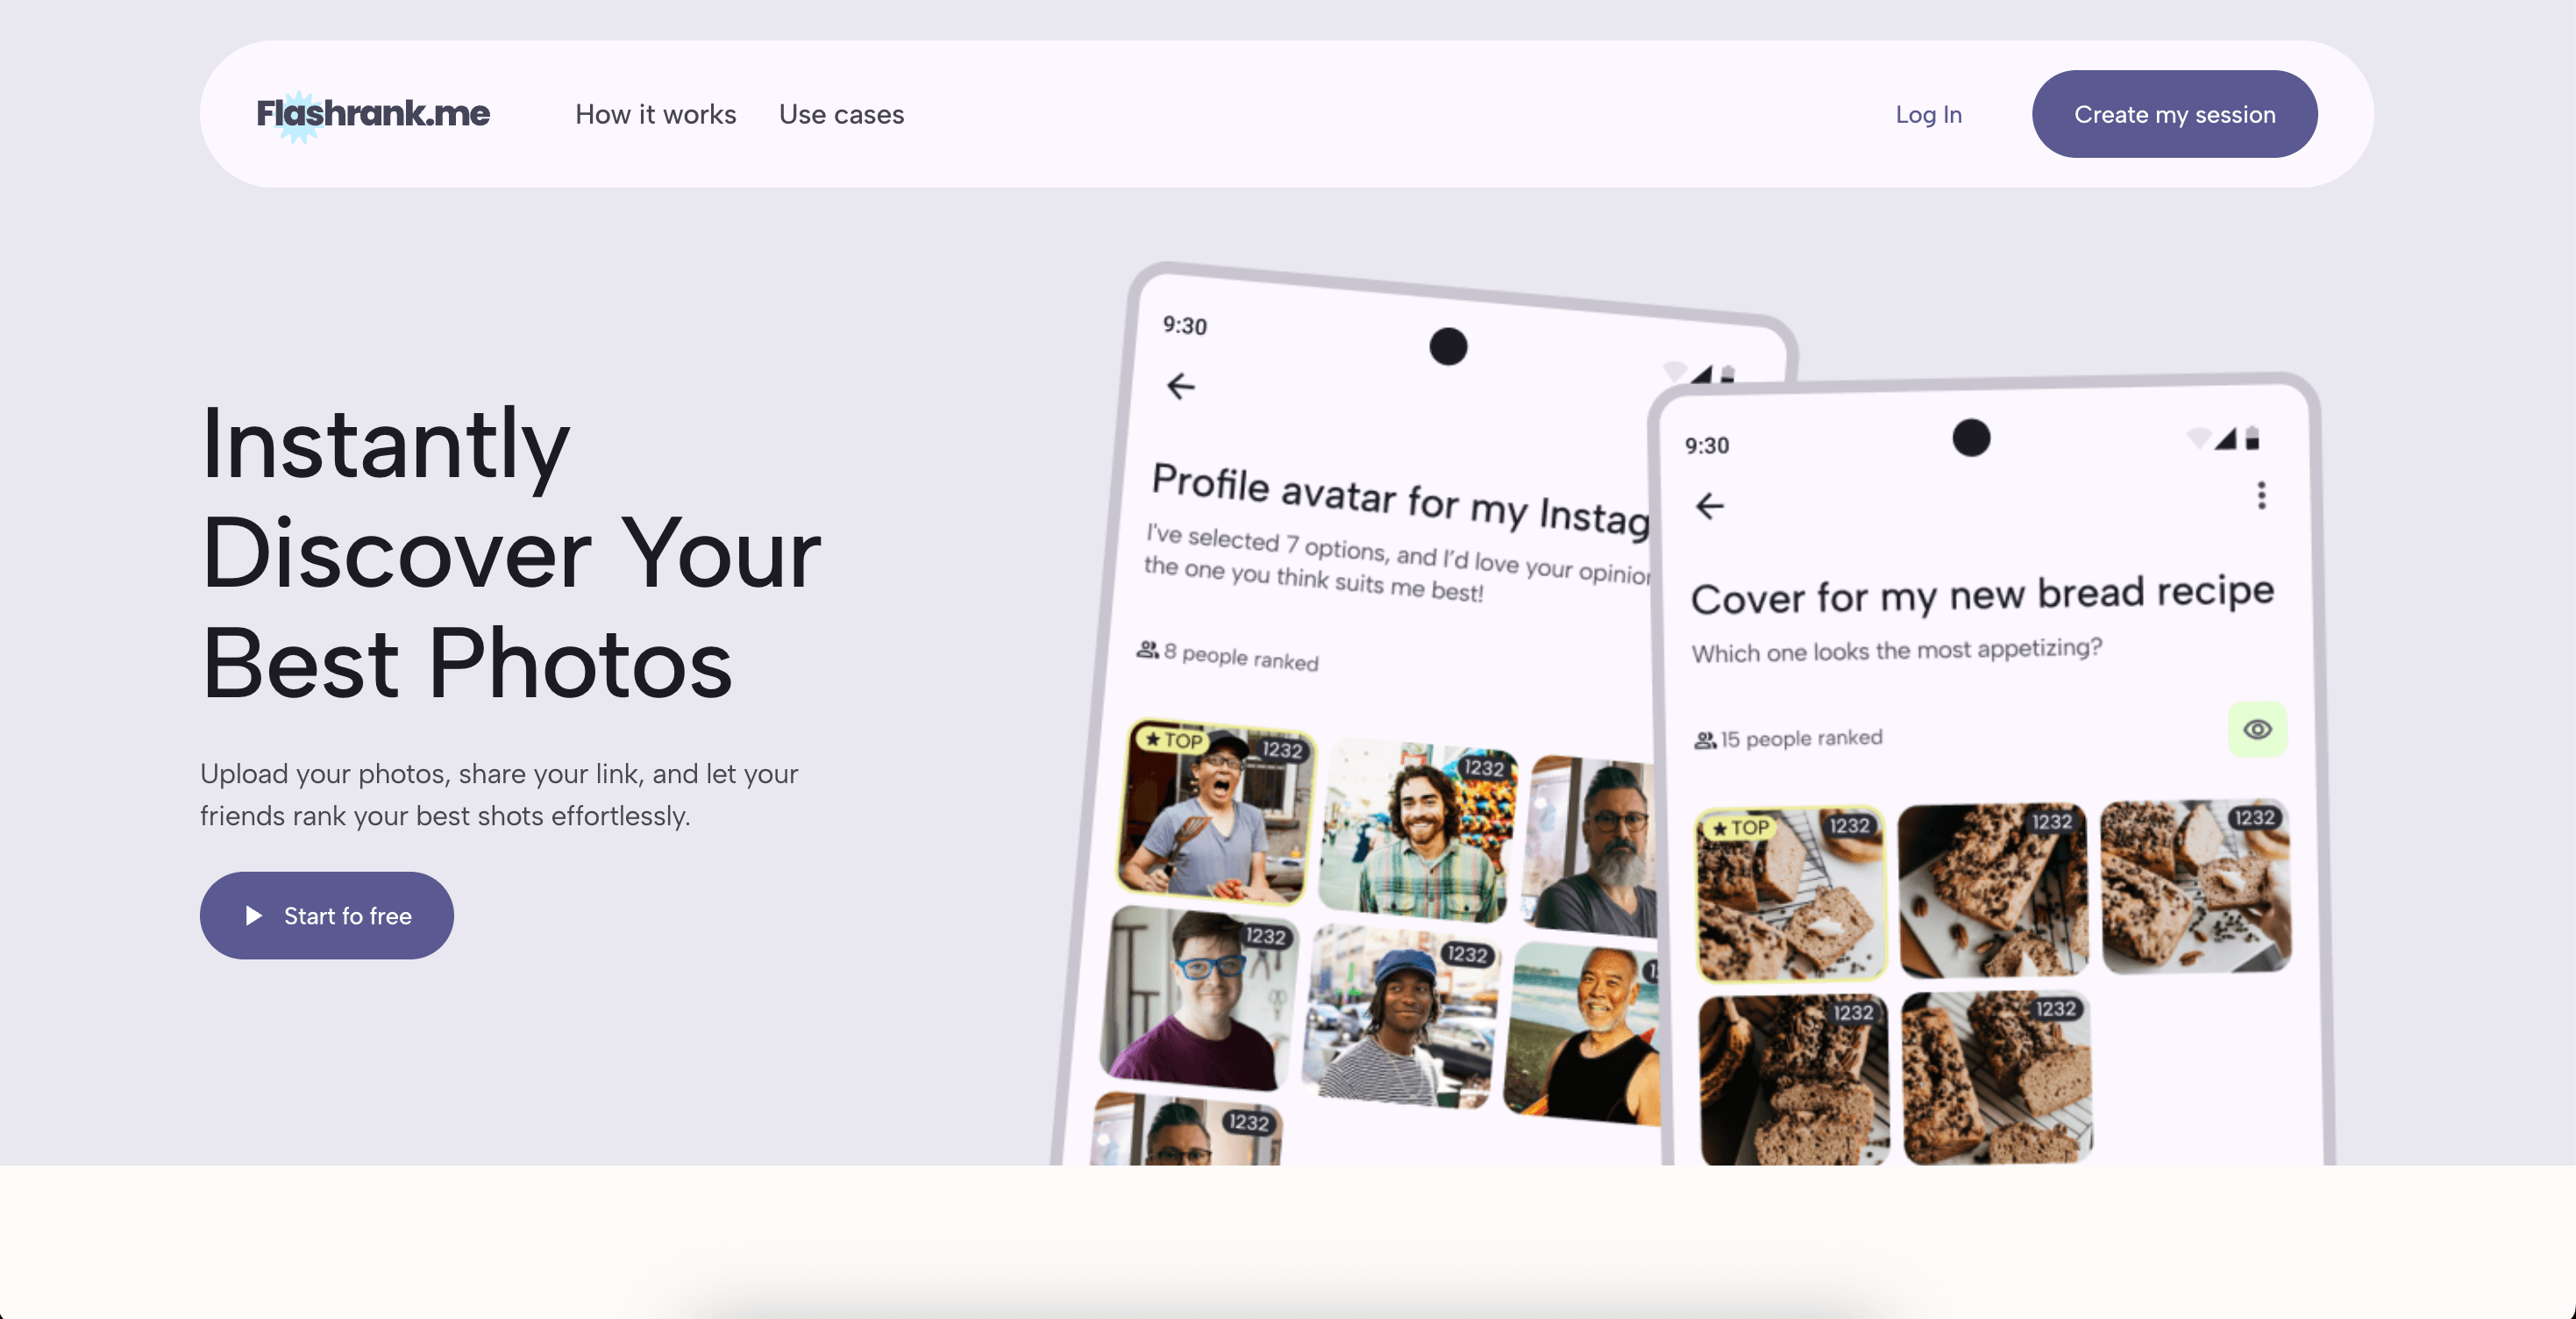Select the TOP-rated bread photo thumbnail
The width and height of the screenshot is (2576, 1319).
[1791, 893]
